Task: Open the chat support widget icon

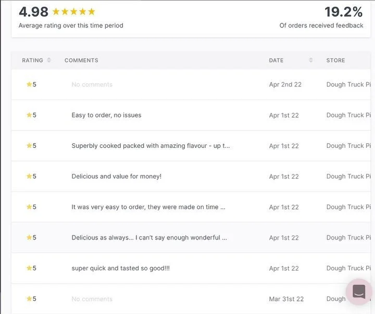Action: [359, 292]
